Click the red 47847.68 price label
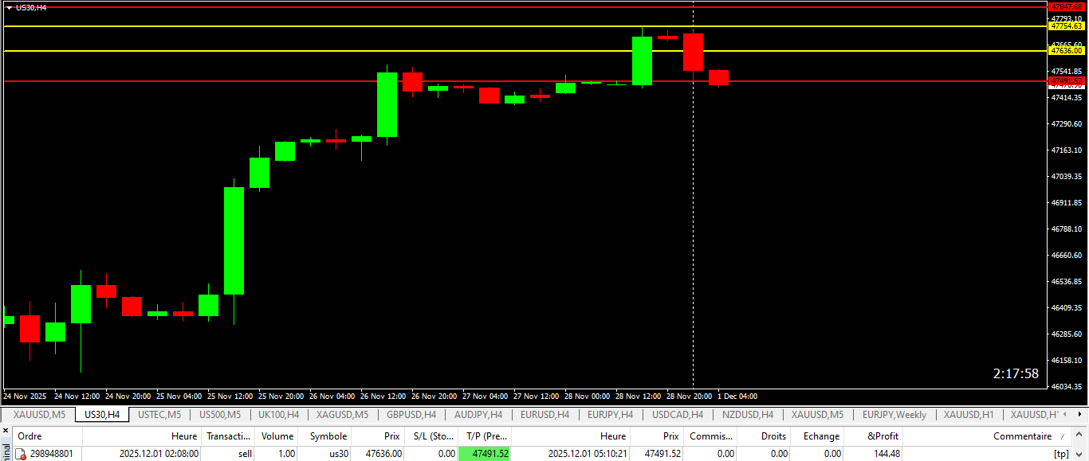Screen dimensions: 1089x461 1067,6
